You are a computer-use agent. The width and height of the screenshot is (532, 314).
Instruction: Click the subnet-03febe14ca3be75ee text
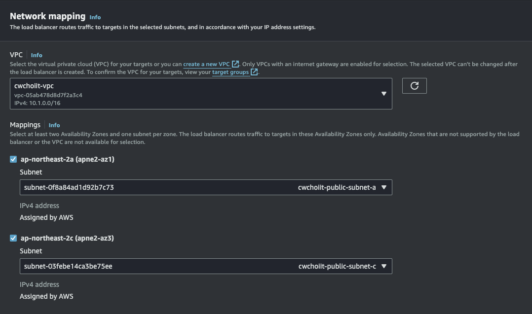click(x=68, y=266)
